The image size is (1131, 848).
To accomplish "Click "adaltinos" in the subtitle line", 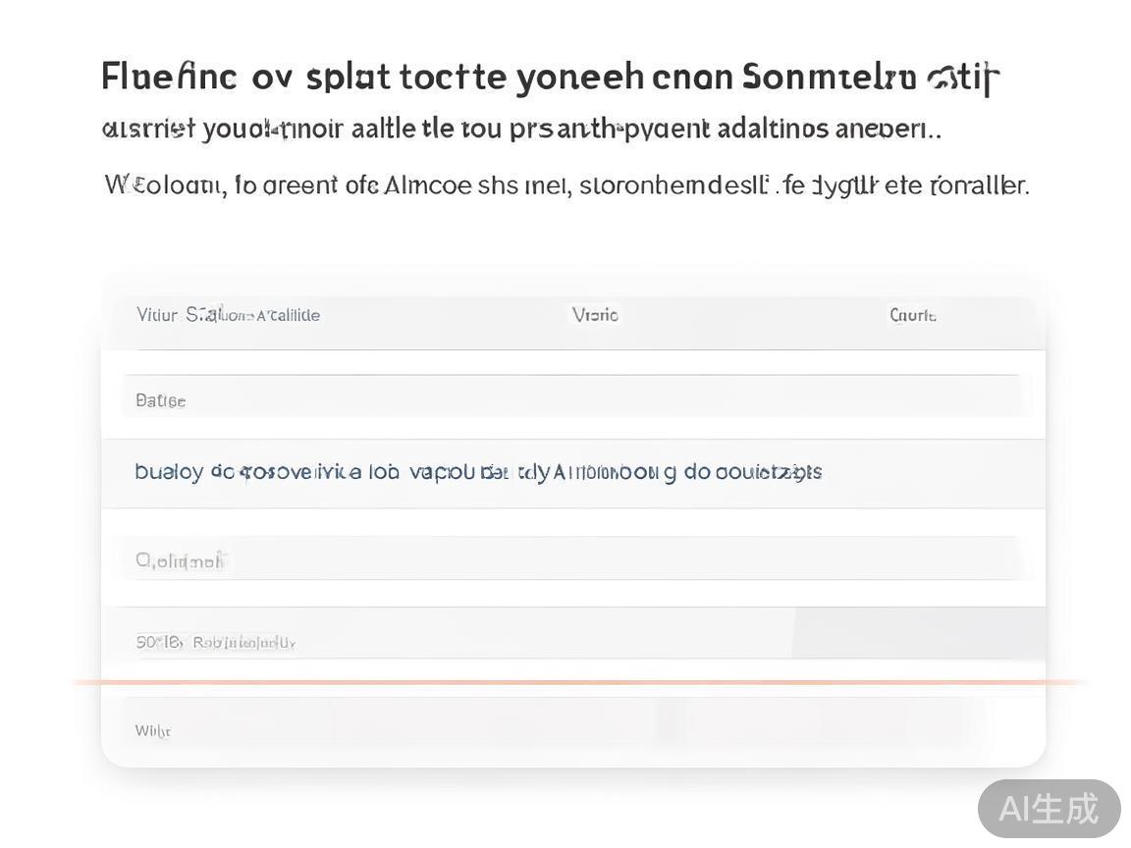I will [x=770, y=129].
